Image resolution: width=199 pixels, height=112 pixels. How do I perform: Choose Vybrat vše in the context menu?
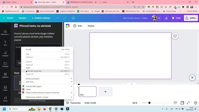[47, 74]
